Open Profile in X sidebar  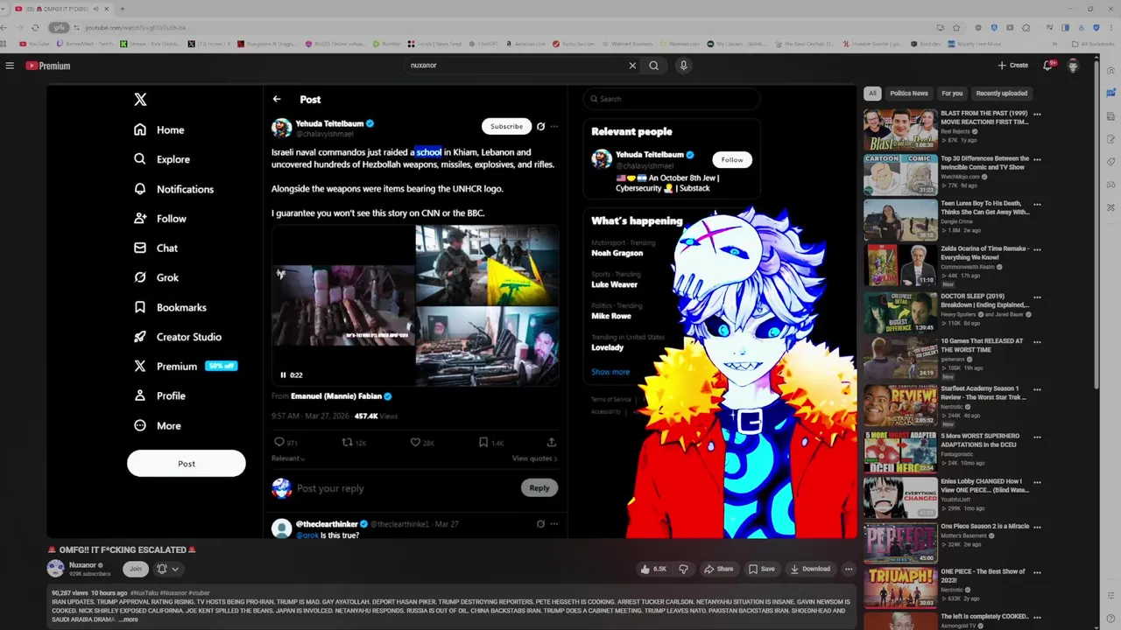point(159,395)
